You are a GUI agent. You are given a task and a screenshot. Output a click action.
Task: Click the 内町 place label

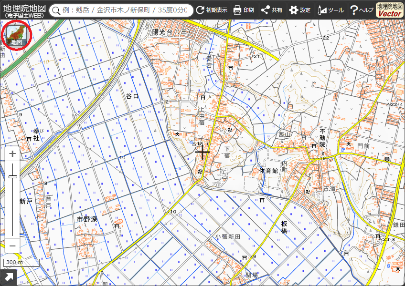(285, 167)
